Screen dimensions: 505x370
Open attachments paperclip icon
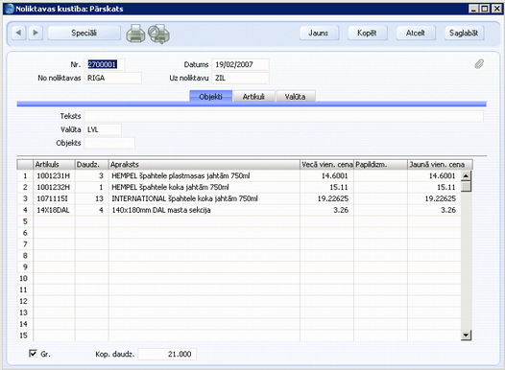[479, 64]
